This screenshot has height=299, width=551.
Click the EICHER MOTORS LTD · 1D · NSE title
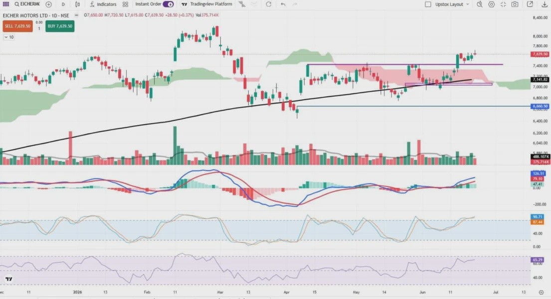point(36,15)
